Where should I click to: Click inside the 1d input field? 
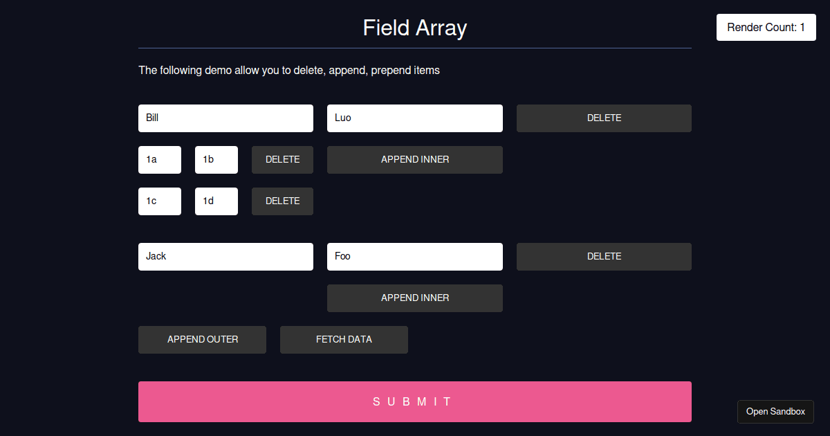[x=216, y=201]
